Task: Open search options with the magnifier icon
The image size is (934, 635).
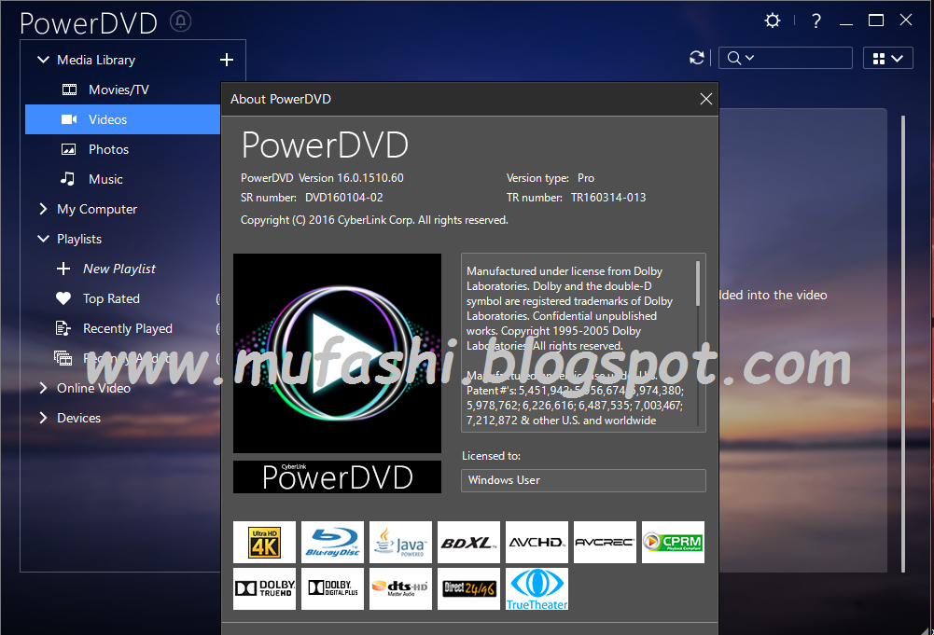Action: coord(741,58)
